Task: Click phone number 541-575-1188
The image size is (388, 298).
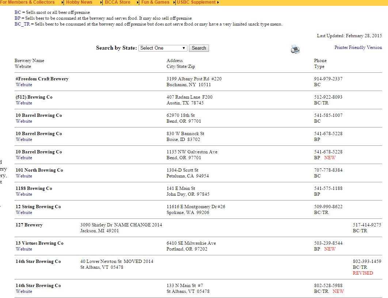Action: pyautogui.click(x=328, y=188)
